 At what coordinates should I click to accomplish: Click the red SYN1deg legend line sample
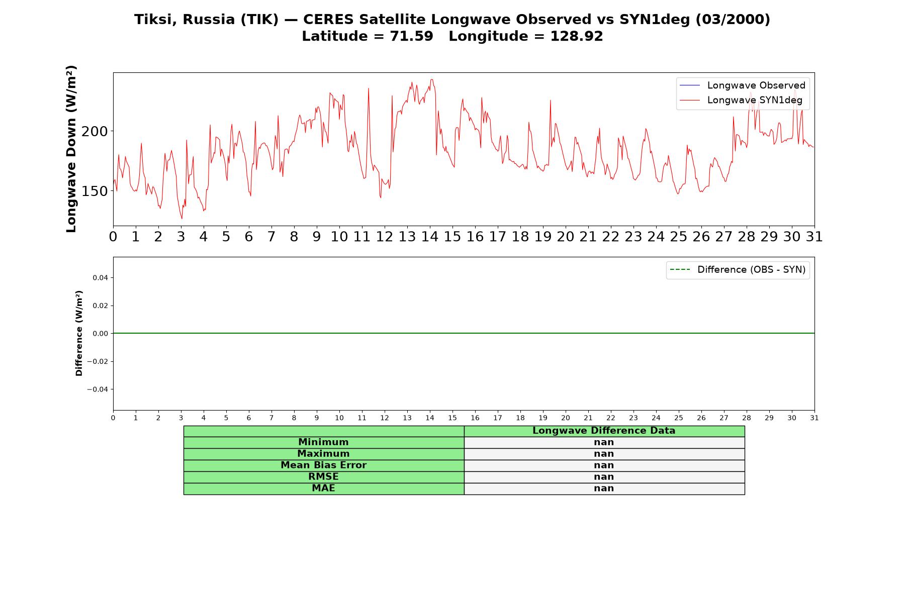(689, 100)
